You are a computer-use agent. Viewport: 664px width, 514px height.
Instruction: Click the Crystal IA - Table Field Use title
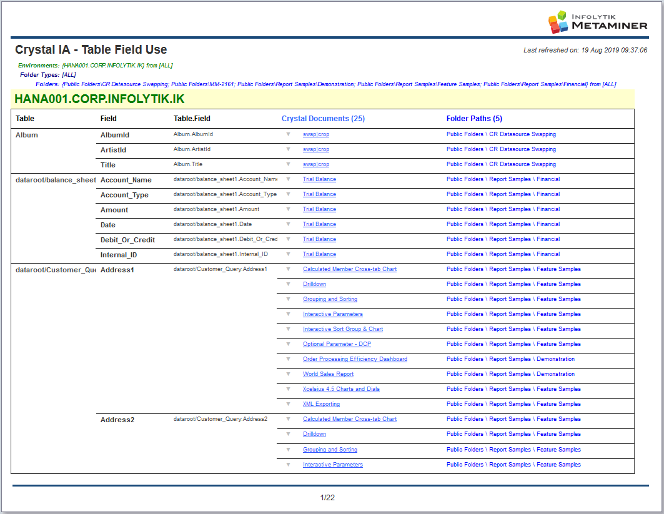click(x=91, y=49)
